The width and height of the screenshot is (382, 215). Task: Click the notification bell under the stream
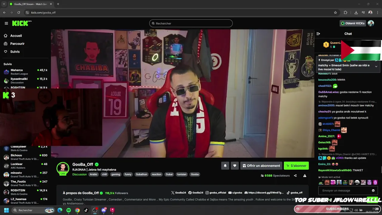tap(225, 166)
